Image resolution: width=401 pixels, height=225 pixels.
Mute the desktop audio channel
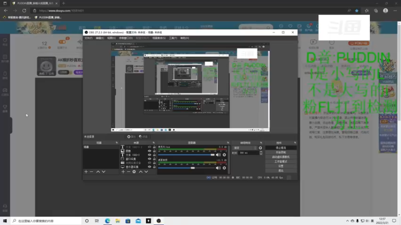point(218,168)
